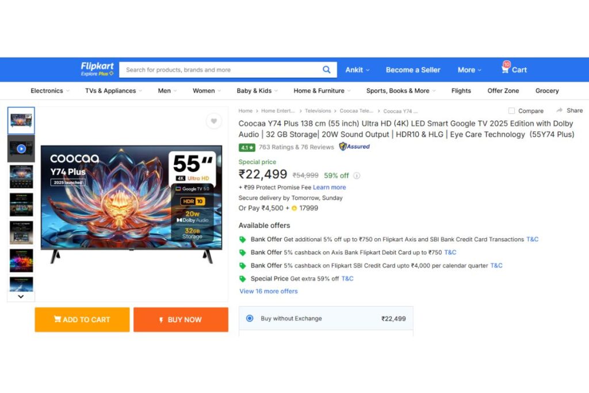Click the Share arrow icon
The height and width of the screenshot is (393, 589).
tap(559, 110)
